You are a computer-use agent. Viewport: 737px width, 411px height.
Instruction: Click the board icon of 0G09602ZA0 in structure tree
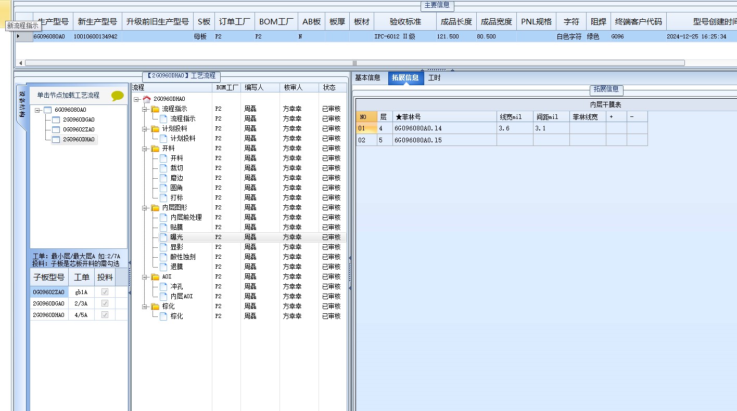(x=56, y=129)
